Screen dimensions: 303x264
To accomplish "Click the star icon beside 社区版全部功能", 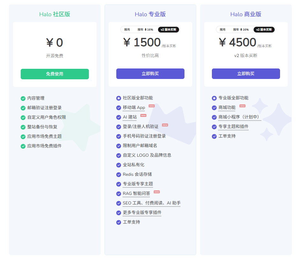I will pyautogui.click(x=119, y=98).
